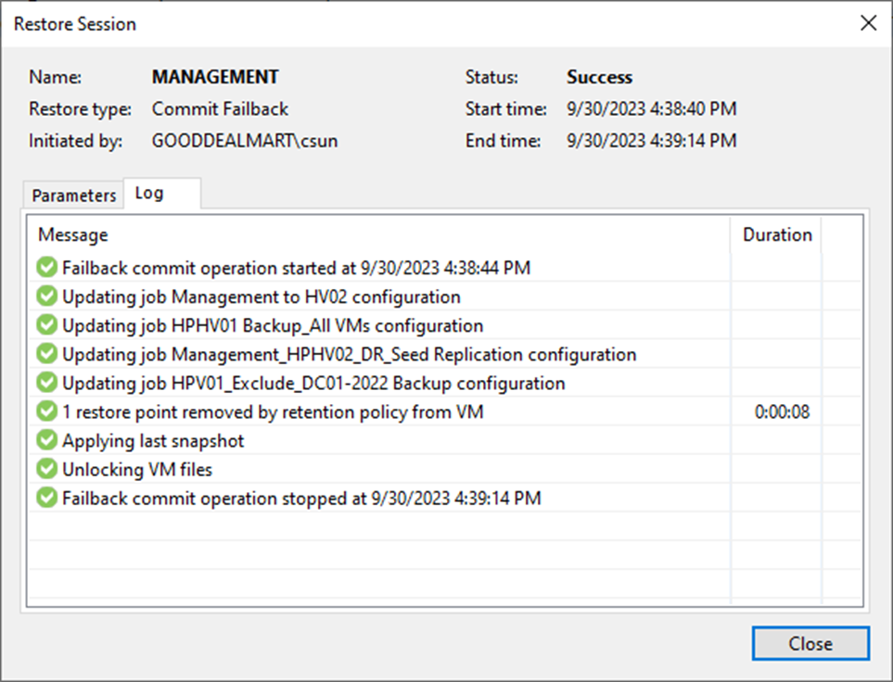The width and height of the screenshot is (893, 682).
Task: Click status icon for HPHV01 Backup_All VMs row
Action: click(x=46, y=325)
